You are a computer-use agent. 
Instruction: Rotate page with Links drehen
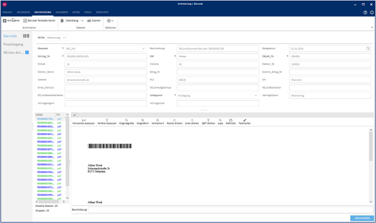pos(191,122)
